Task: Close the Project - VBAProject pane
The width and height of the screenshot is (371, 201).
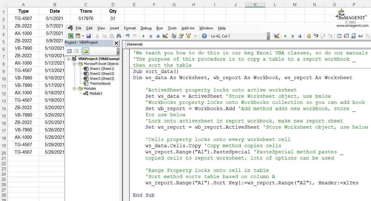Action: tap(116, 43)
